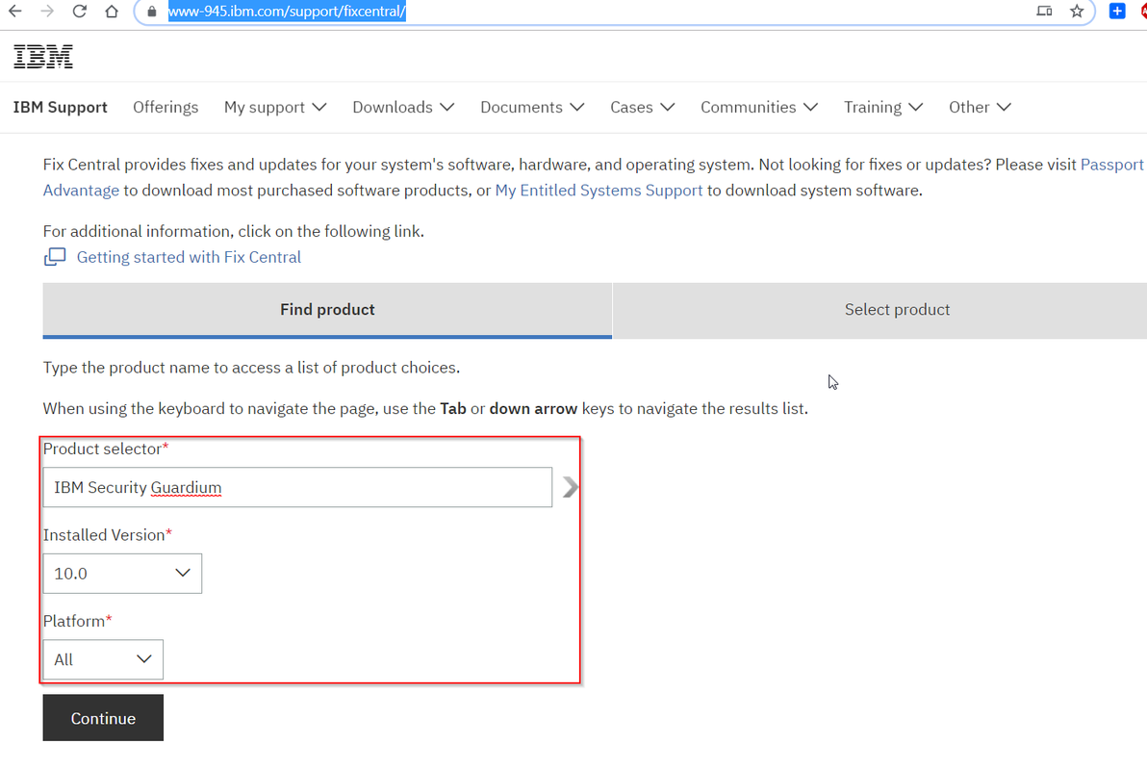The height and width of the screenshot is (770, 1147).
Task: Click the 'Product selector' label
Action: click(102, 449)
